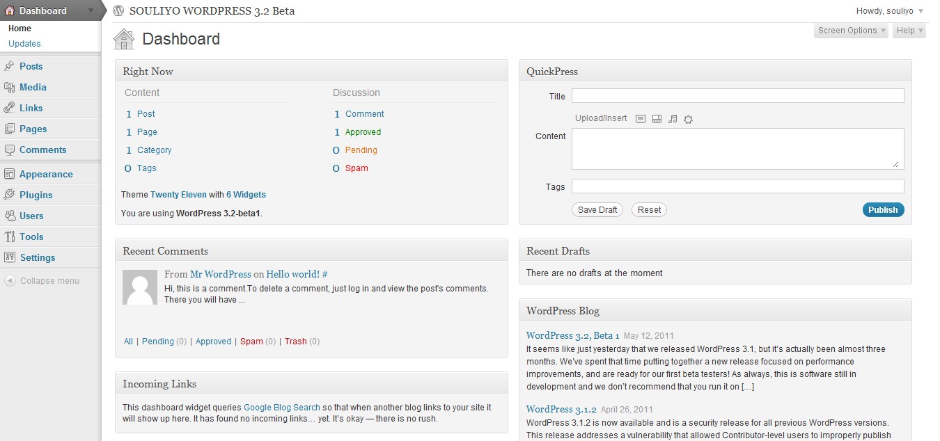The height and width of the screenshot is (441, 940).
Task: Expand the Screen Options panel
Action: coord(852,31)
